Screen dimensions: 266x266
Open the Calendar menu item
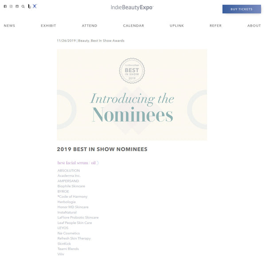point(133,26)
